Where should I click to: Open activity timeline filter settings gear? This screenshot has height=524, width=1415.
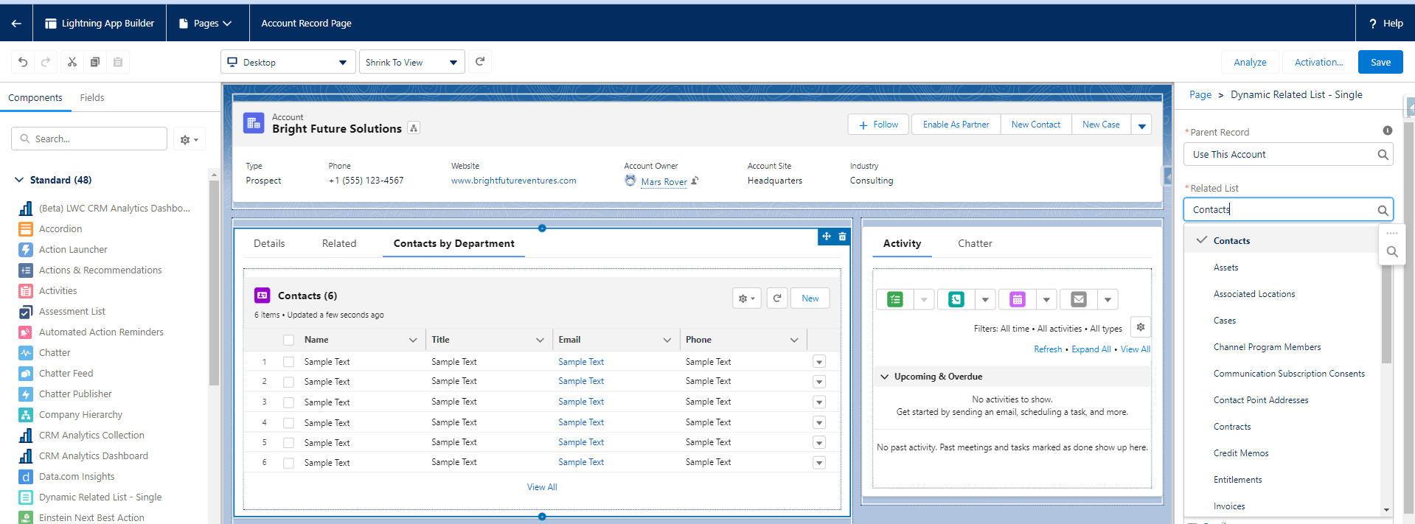[1141, 327]
